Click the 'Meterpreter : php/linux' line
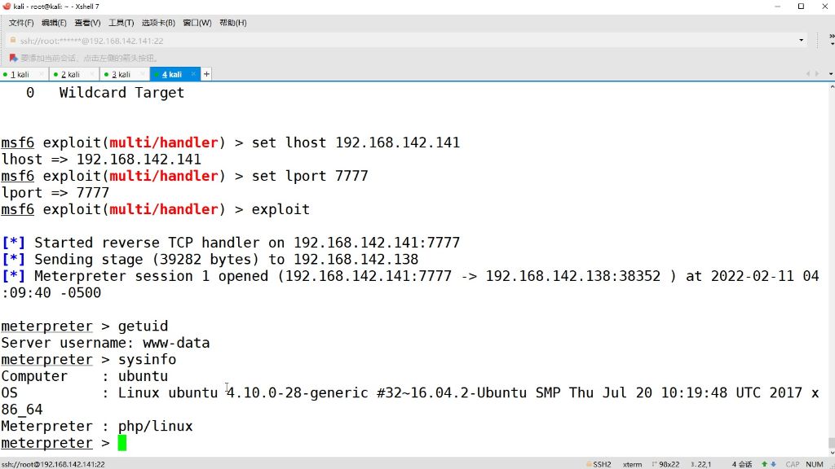 click(x=97, y=427)
